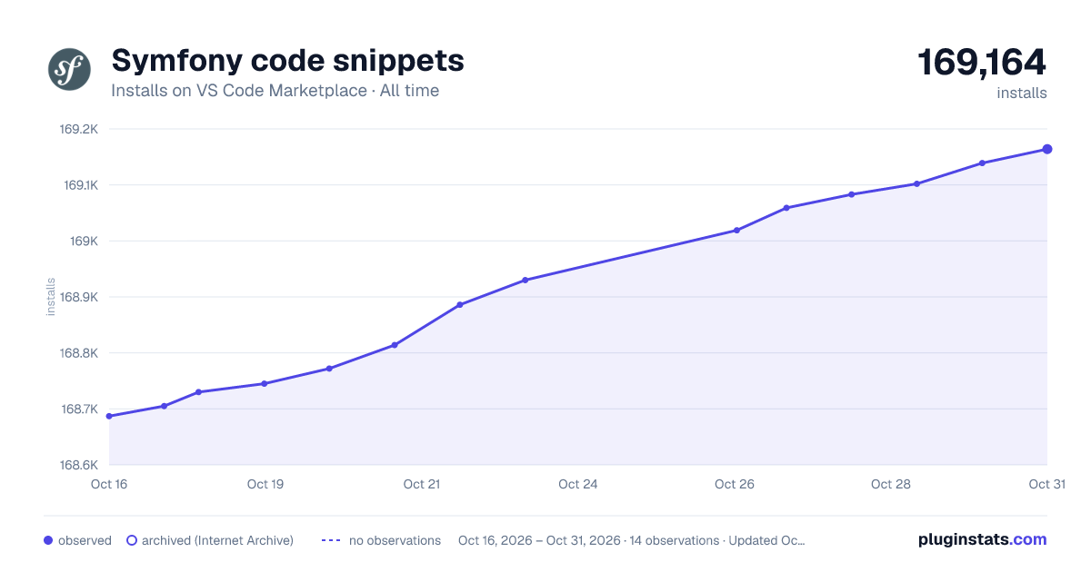Click the 169K y-axis label

(84, 242)
